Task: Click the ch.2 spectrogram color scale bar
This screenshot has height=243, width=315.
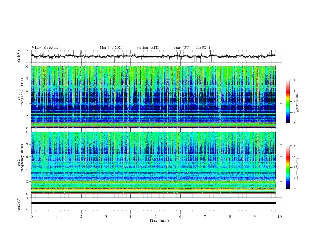Action: (288, 167)
